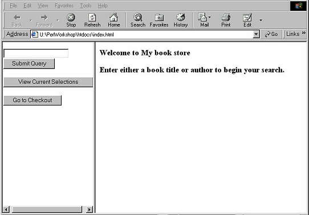Image resolution: width=309 pixels, height=215 pixels.
Task: Expand the address bar dropdown arrow
Action: (x=256, y=34)
